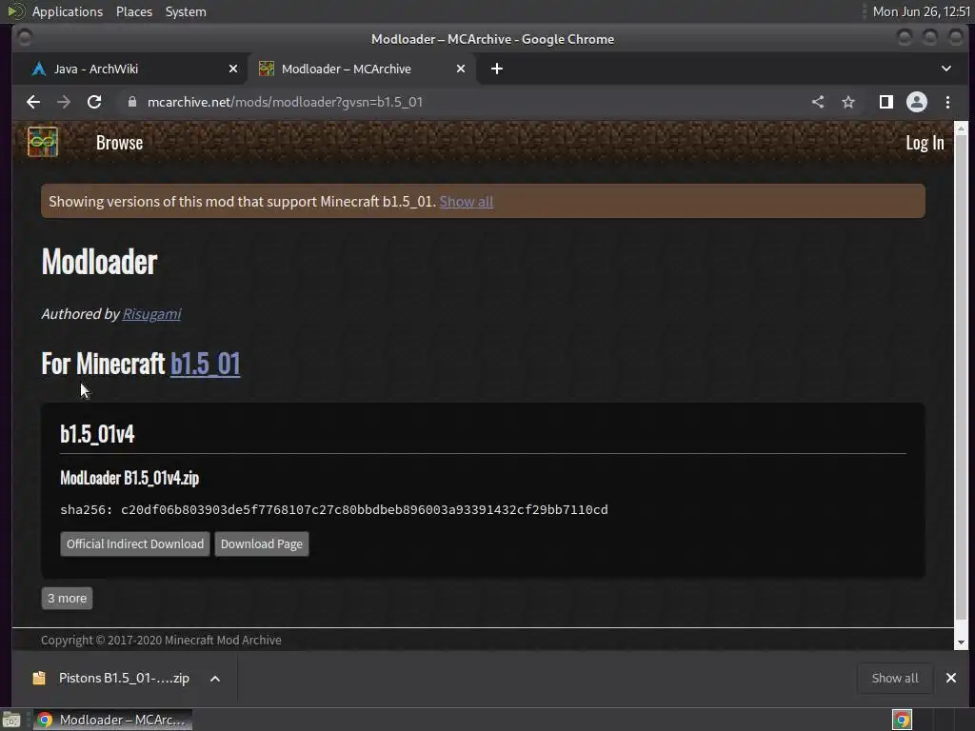Viewport: 975px width, 731px height.
Task: Click the scrollbar up arrow
Action: coord(961,128)
